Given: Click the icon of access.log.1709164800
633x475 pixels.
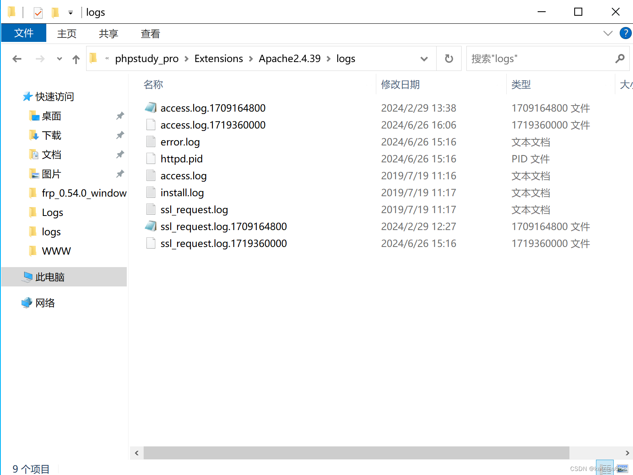Looking at the screenshot, I should 151,108.
